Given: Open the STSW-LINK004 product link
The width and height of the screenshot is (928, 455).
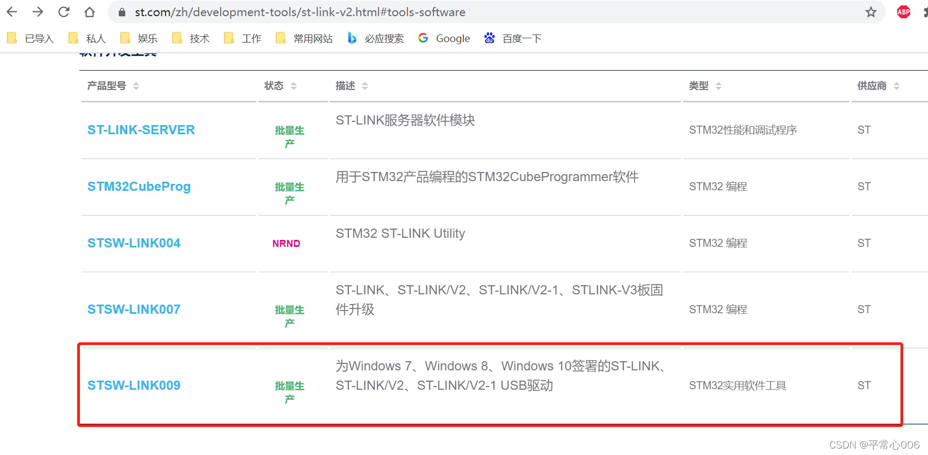Looking at the screenshot, I should coord(134,243).
